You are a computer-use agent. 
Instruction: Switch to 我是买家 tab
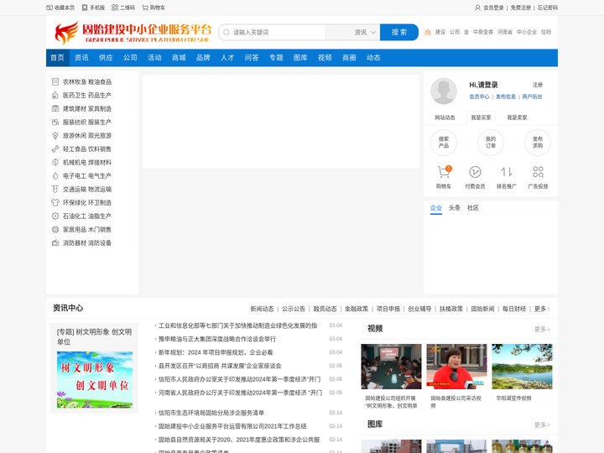pos(481,117)
